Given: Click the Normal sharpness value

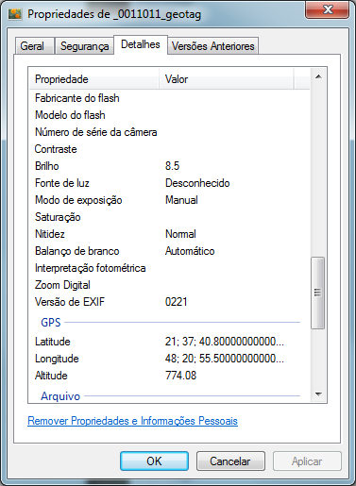Looking at the screenshot, I should [x=180, y=234].
